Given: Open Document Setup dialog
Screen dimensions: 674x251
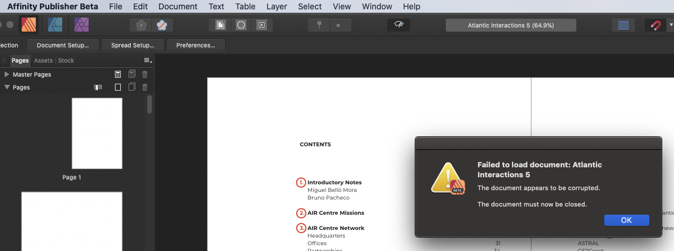Looking at the screenshot, I should pos(63,45).
